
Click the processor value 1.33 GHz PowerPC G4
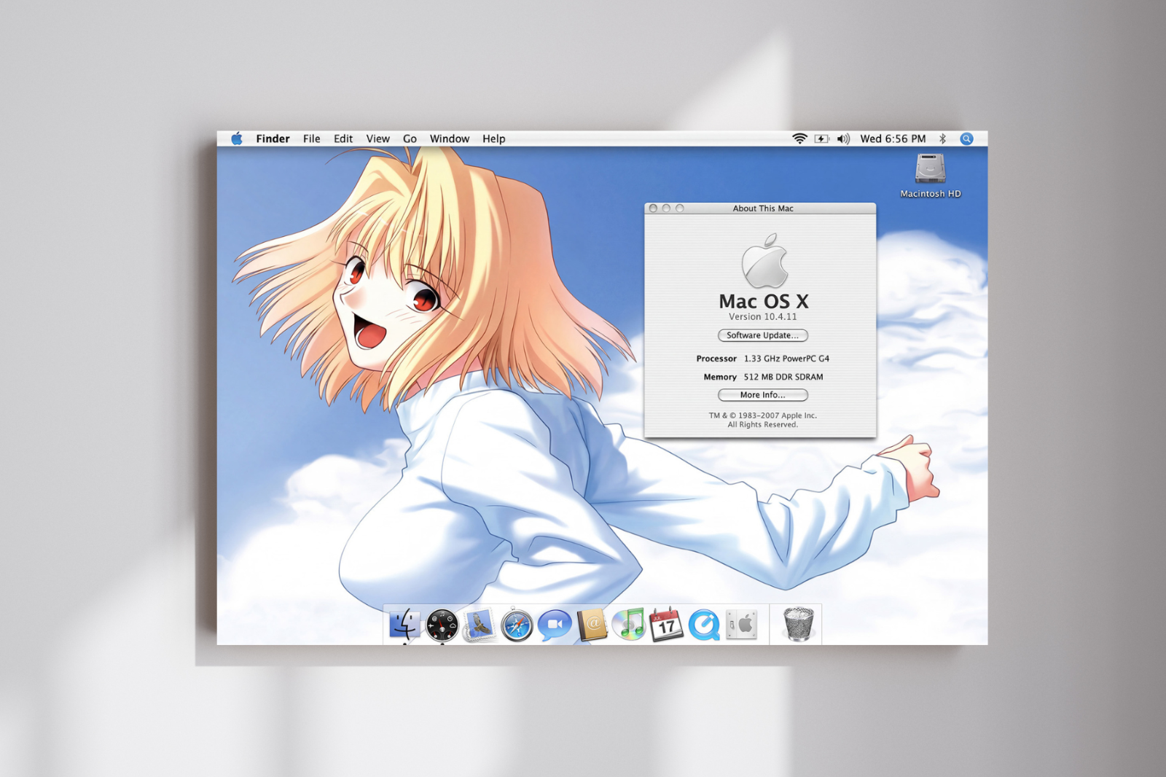pyautogui.click(x=786, y=359)
